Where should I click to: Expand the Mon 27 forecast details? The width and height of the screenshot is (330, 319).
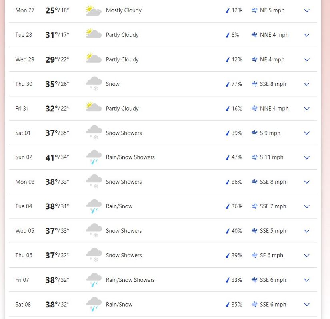[307, 10]
